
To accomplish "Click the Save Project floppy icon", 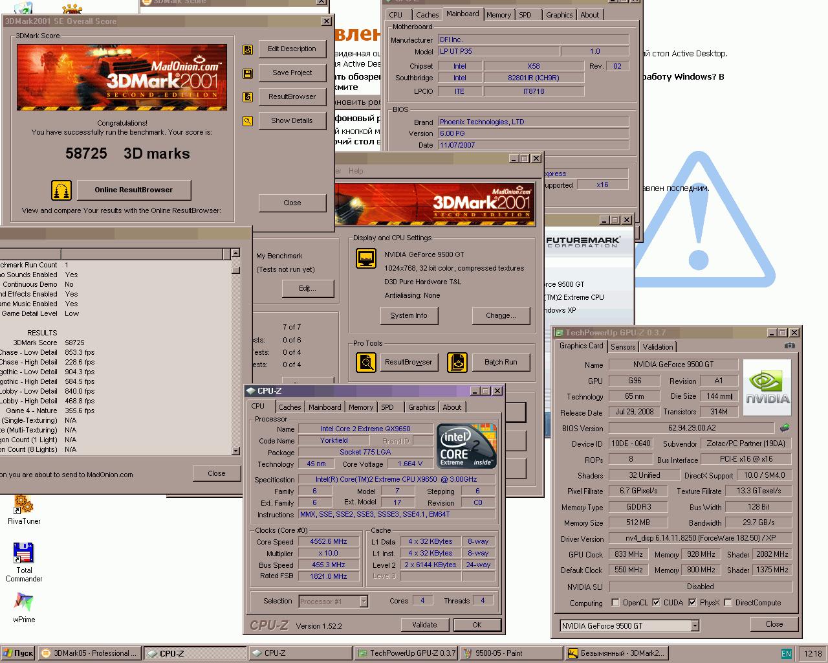I will click(248, 74).
